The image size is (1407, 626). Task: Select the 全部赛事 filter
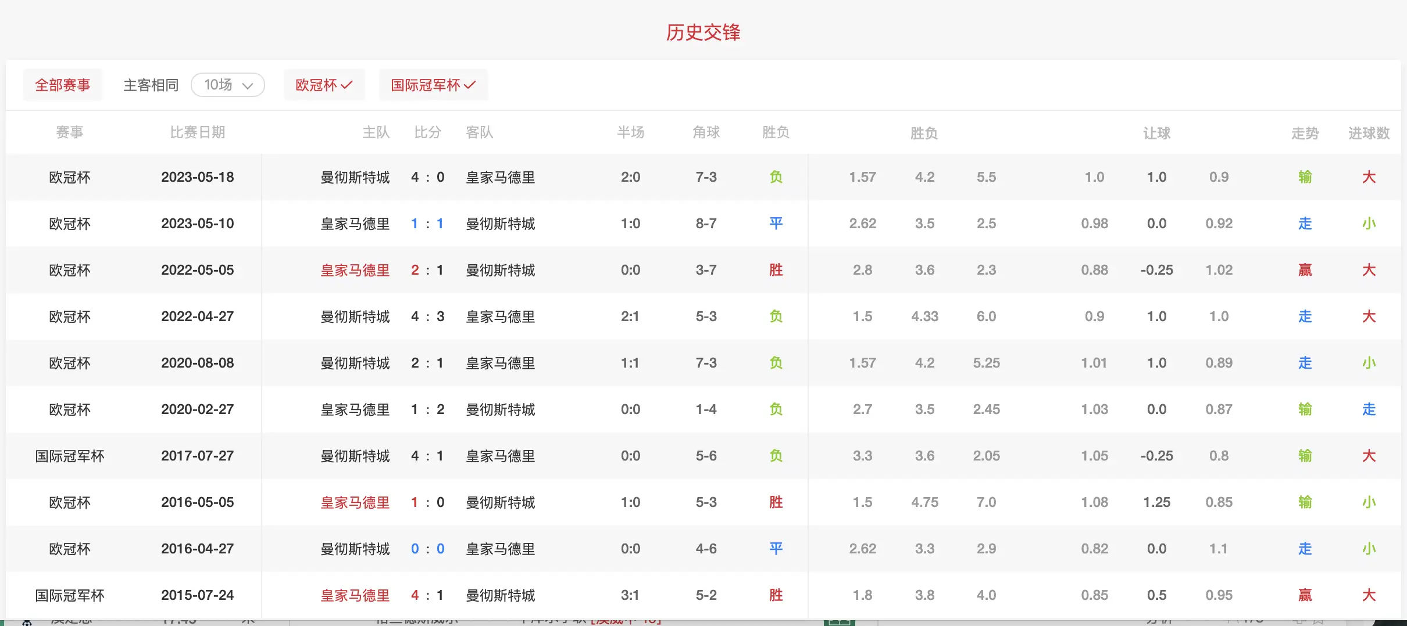pos(63,85)
